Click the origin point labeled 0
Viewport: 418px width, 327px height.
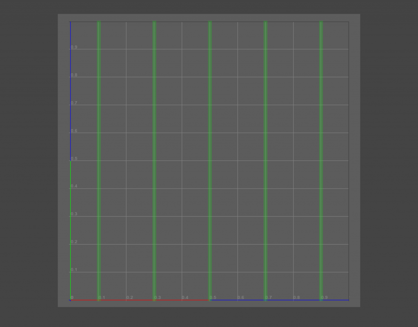[x=72, y=298]
